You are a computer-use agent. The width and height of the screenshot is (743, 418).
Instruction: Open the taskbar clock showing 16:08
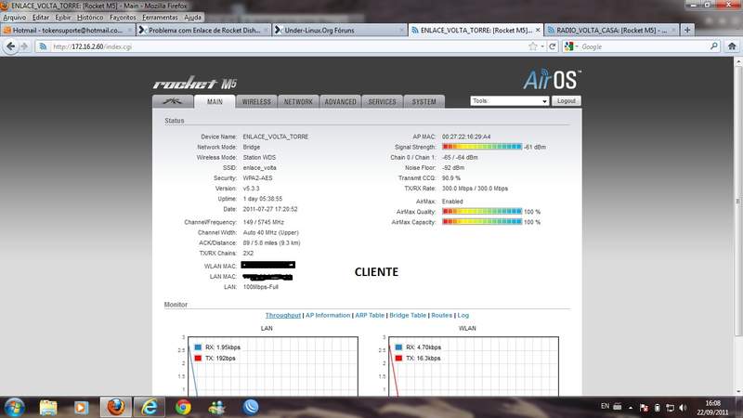(x=713, y=408)
